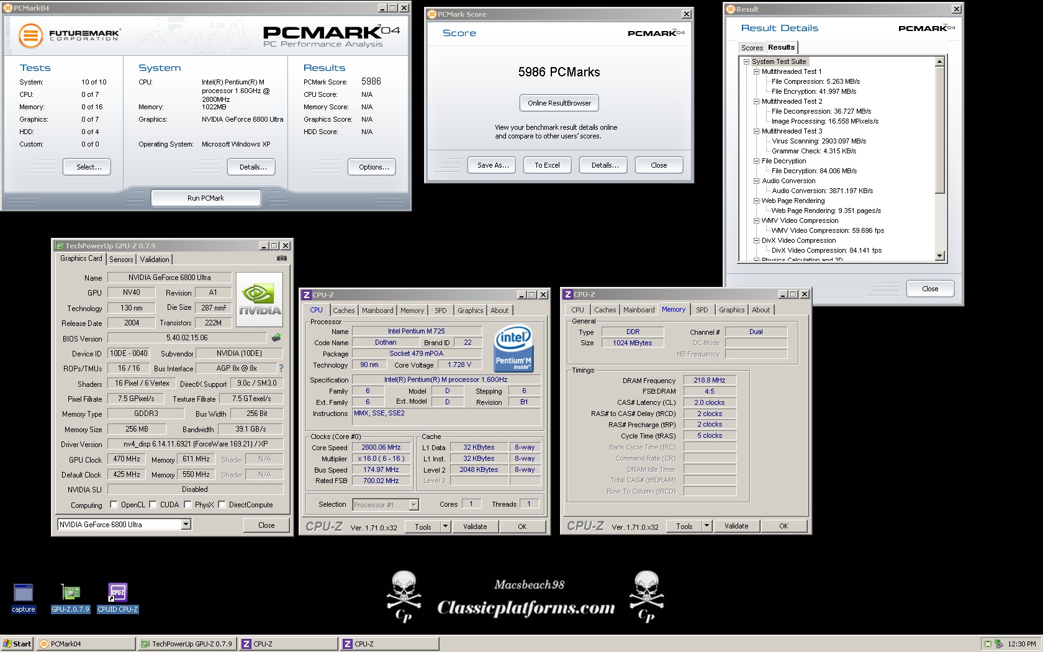Open the About tab in CPU-Z Memory window

pyautogui.click(x=761, y=310)
